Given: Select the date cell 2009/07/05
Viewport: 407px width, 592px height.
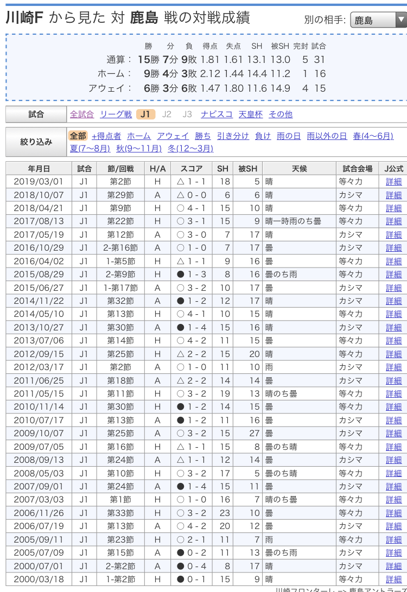Looking at the screenshot, I should pyautogui.click(x=39, y=447).
